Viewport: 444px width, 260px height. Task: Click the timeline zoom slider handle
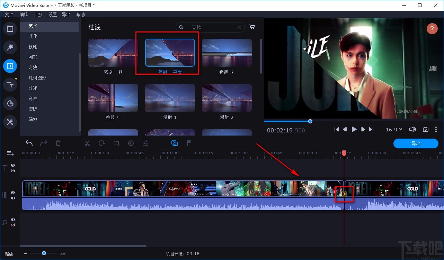[44, 253]
